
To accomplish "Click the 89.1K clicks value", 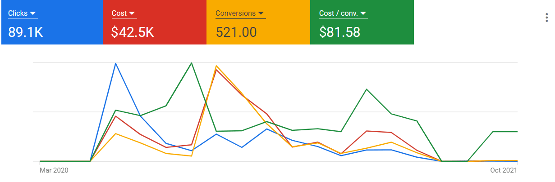I will pyautogui.click(x=26, y=32).
